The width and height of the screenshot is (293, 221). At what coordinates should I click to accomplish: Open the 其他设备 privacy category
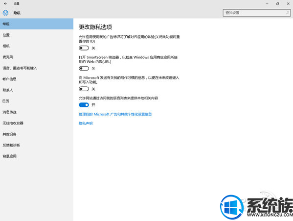37,134
